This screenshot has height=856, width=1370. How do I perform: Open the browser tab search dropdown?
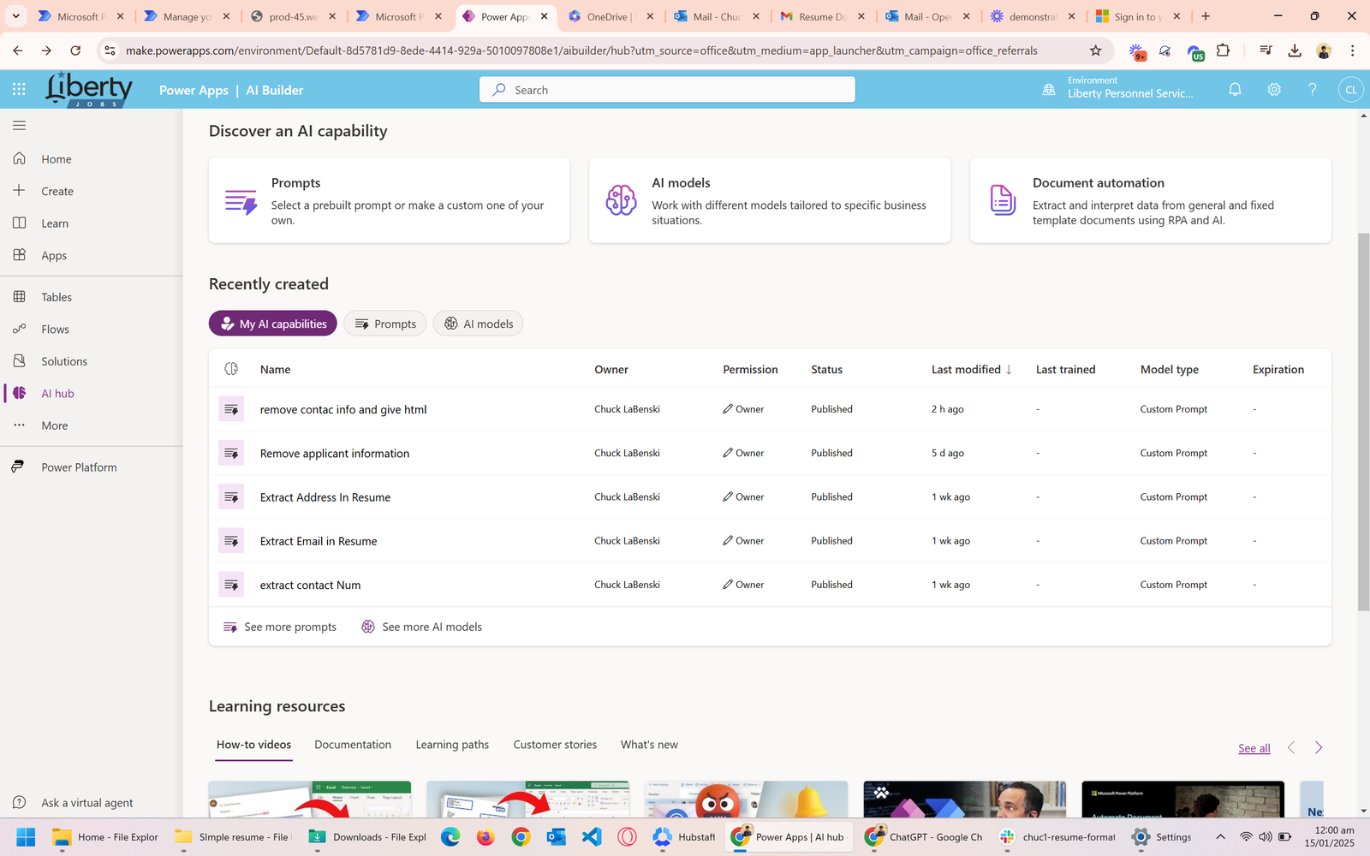pos(15,16)
